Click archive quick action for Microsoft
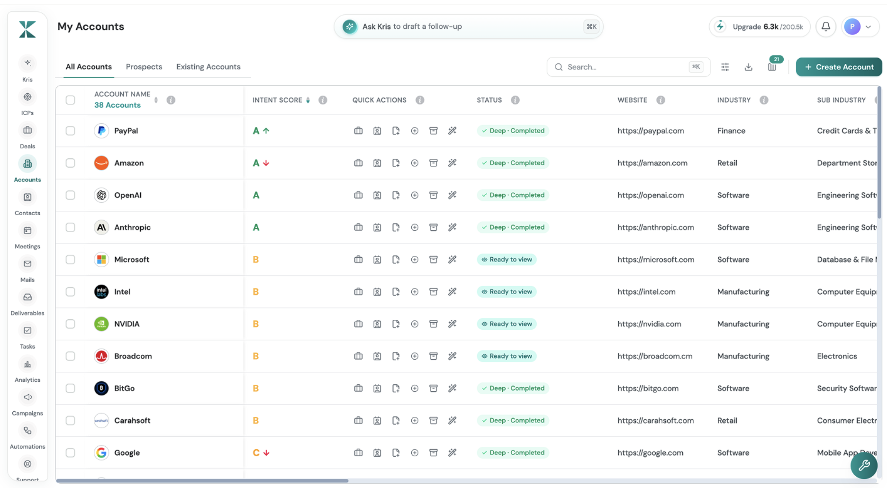 click(434, 260)
